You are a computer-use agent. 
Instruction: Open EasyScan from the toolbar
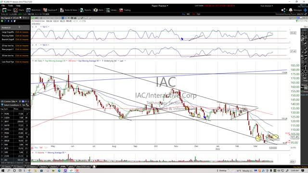coord(51,10)
